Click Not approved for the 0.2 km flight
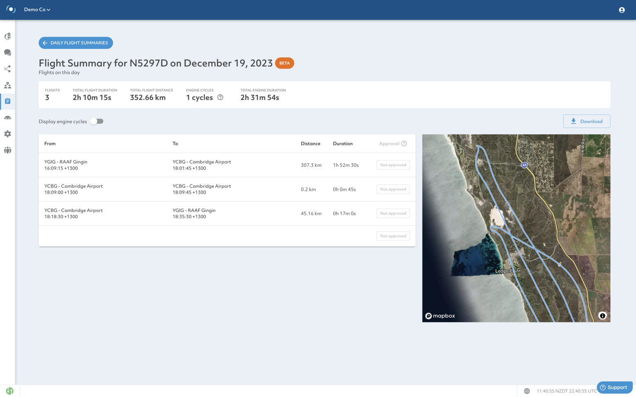Viewport: 636px width, 397px height. (x=393, y=189)
